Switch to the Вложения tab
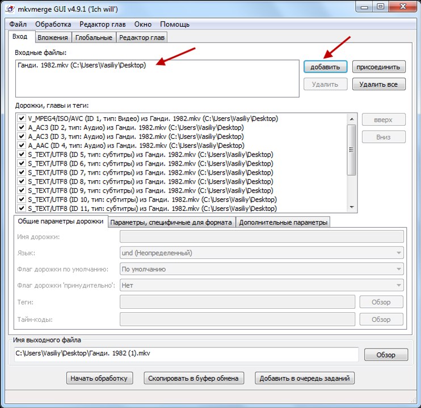Image resolution: width=421 pixels, height=408 pixels. point(53,37)
